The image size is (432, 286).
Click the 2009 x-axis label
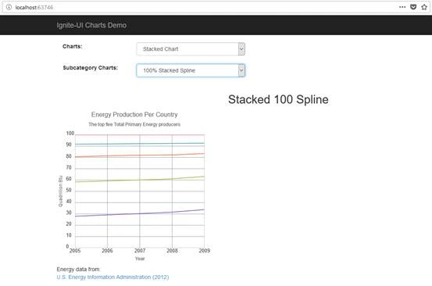(205, 251)
